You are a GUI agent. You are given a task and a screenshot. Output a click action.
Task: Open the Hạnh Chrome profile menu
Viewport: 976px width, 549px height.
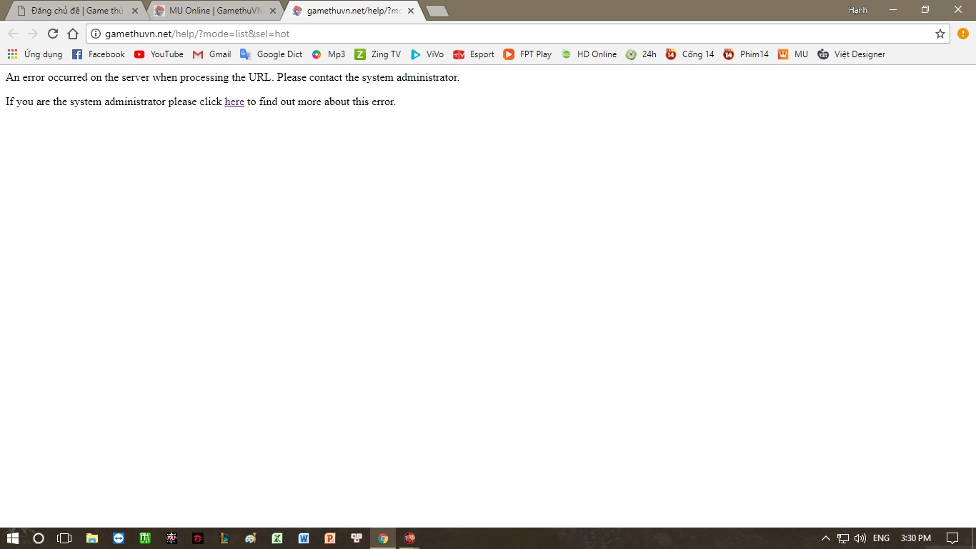point(857,10)
